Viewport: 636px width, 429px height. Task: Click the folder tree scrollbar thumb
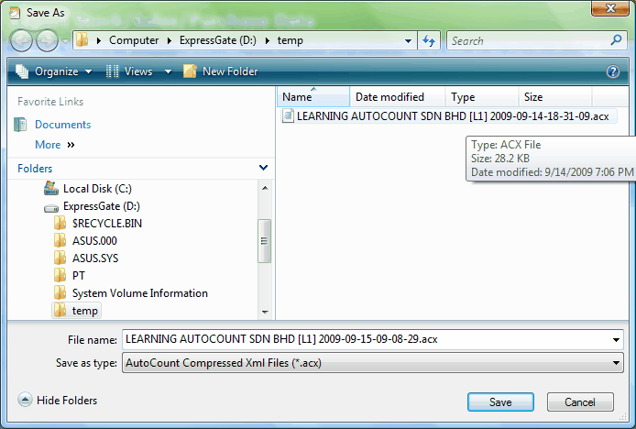265,241
